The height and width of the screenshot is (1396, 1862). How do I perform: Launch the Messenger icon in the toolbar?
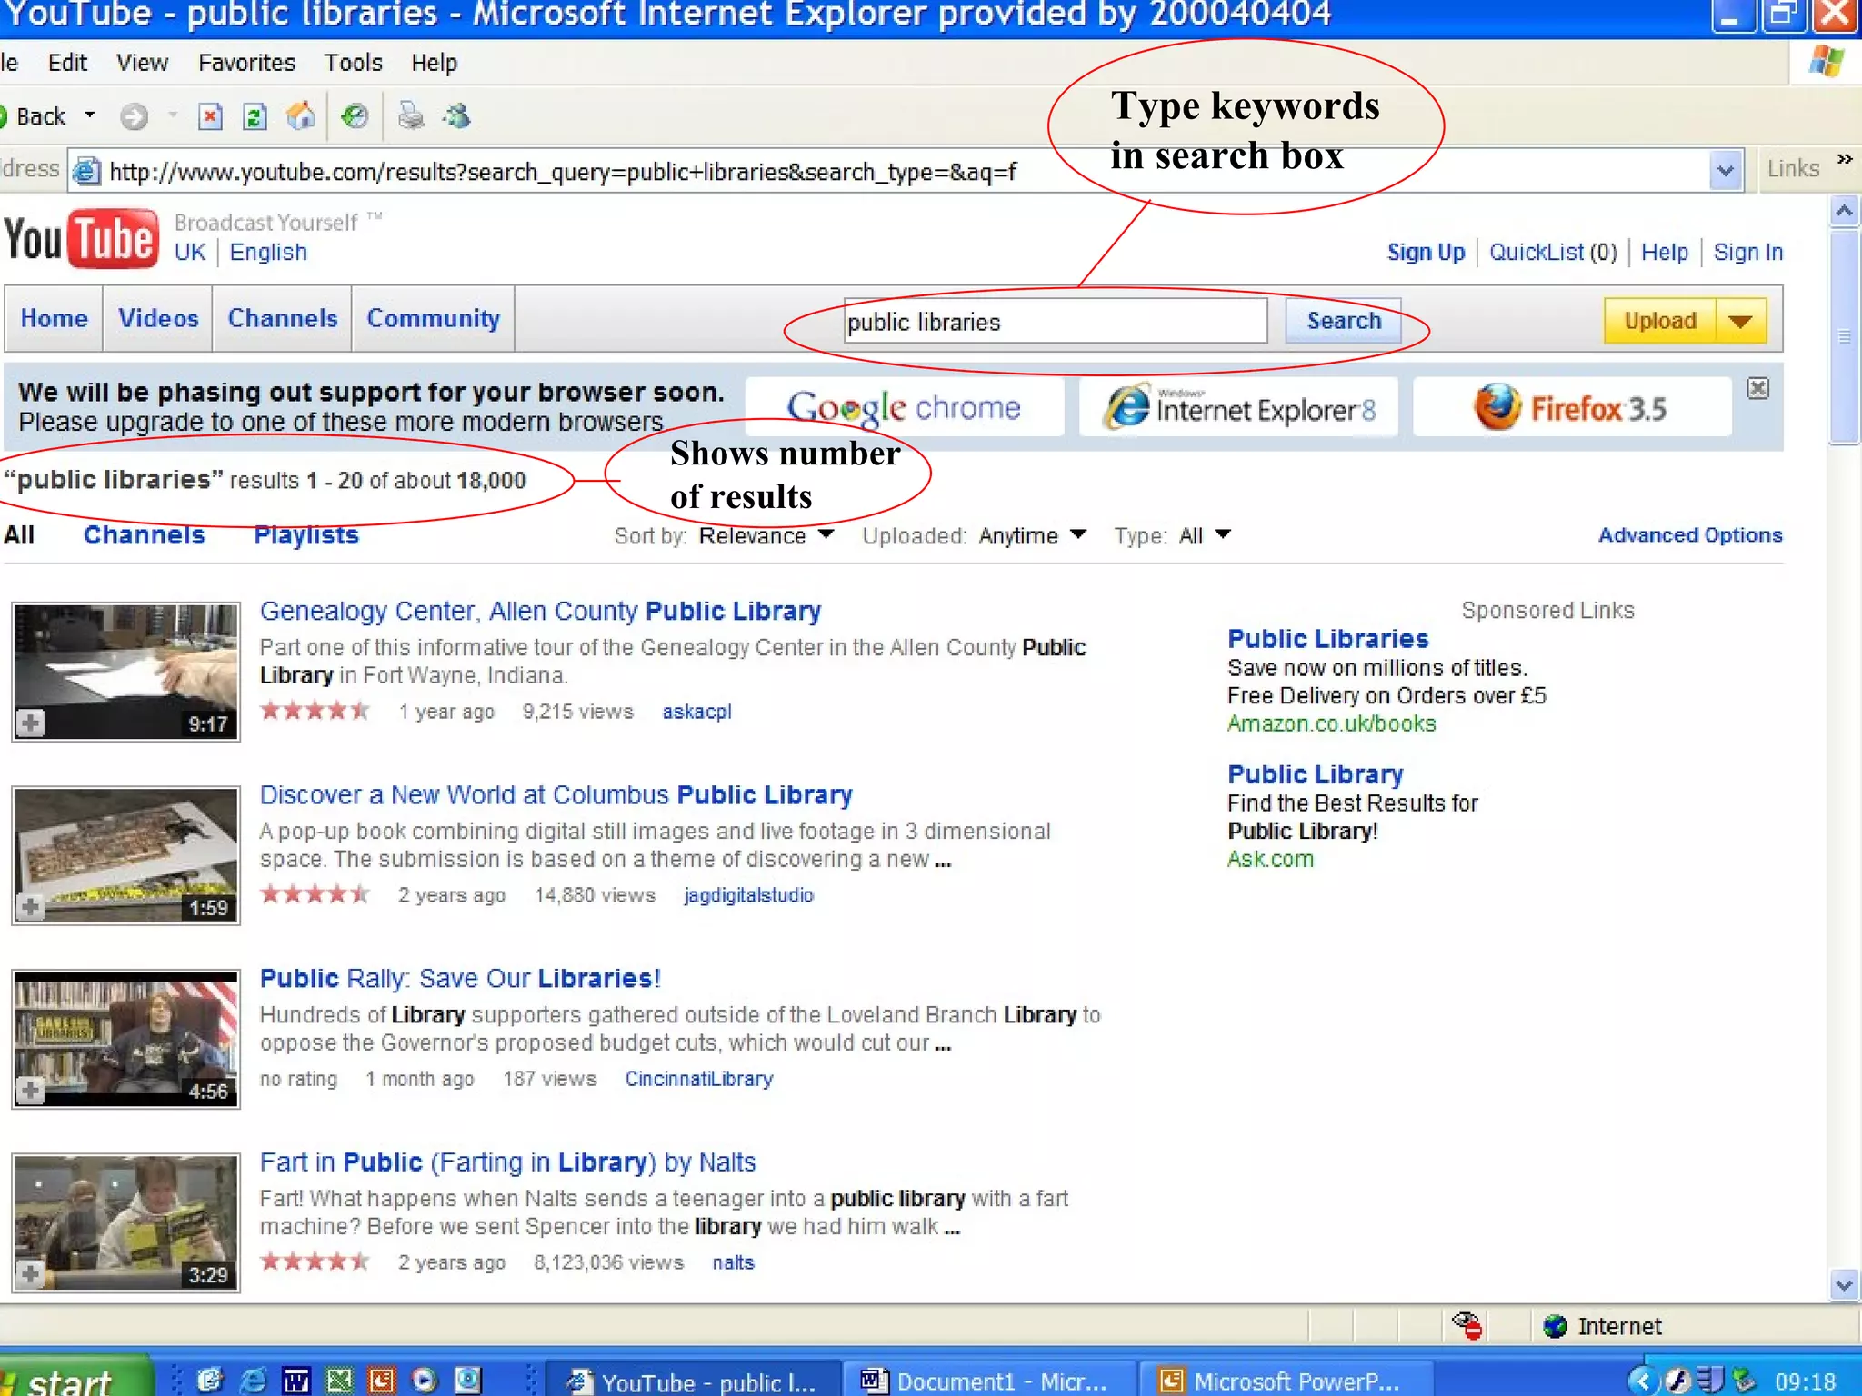point(456,115)
